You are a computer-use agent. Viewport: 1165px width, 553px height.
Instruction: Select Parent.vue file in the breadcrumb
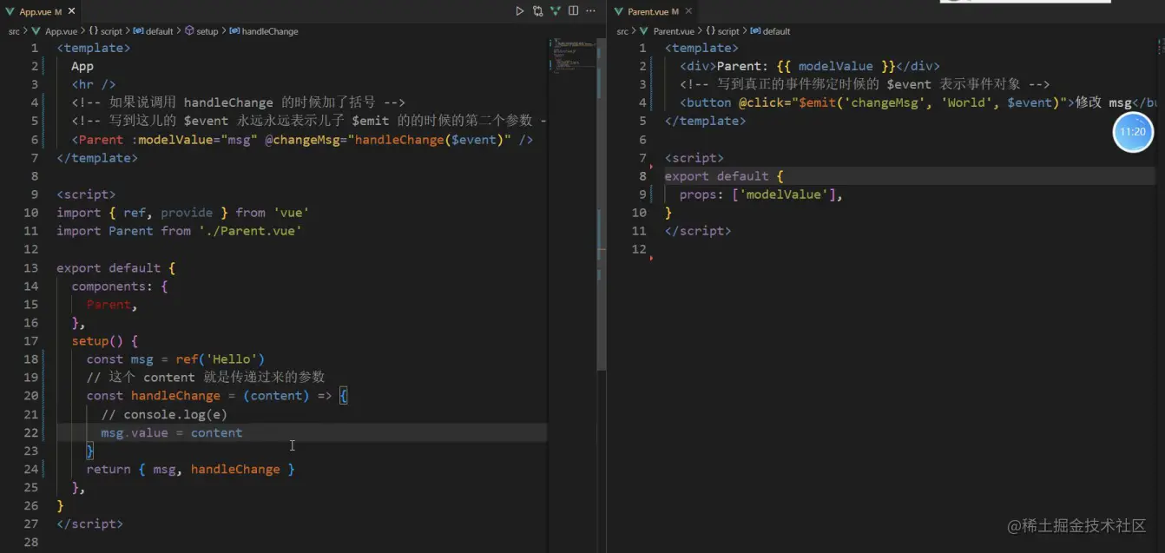[x=673, y=31]
